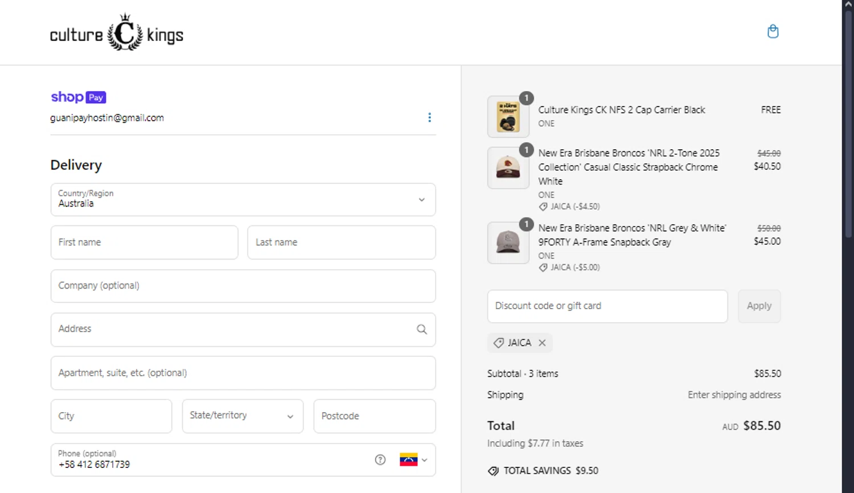This screenshot has width=854, height=493.
Task: Click the 'JAICA (-$4.50)' discount line
Action: 569,207
